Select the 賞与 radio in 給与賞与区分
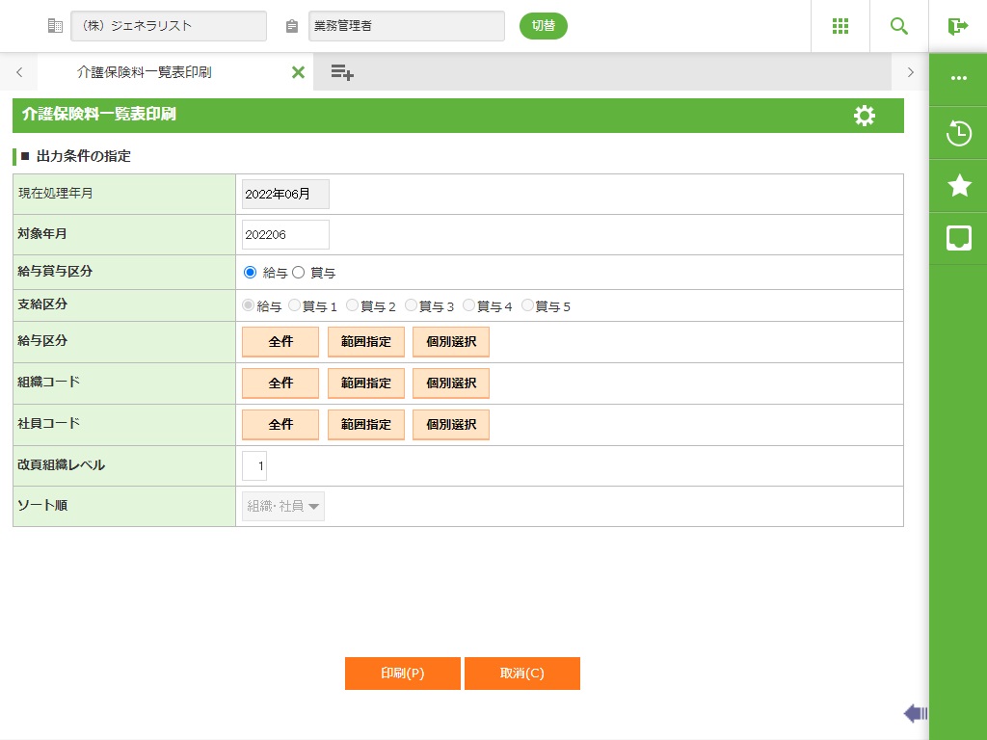The height and width of the screenshot is (740, 987). tap(298, 273)
